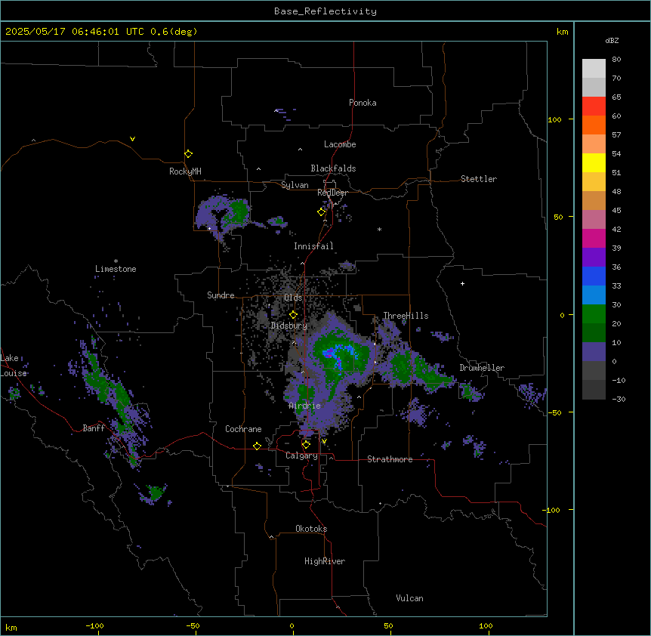
Task: Click the Calgary city label
Action: 302,455
